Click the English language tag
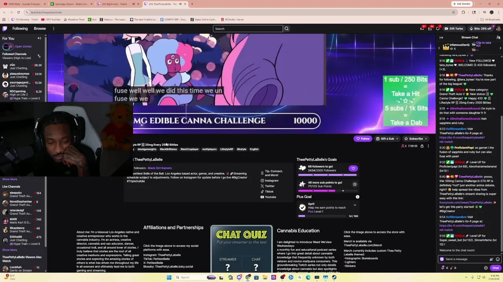 tap(254, 149)
